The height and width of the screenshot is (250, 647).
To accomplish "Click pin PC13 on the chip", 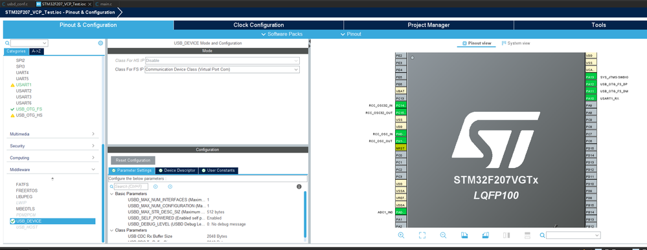I will click(401, 98).
